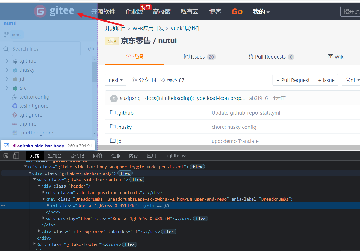The width and height of the screenshot is (360, 251).
Task: Click the .npmrc file icon
Action: 15,124
